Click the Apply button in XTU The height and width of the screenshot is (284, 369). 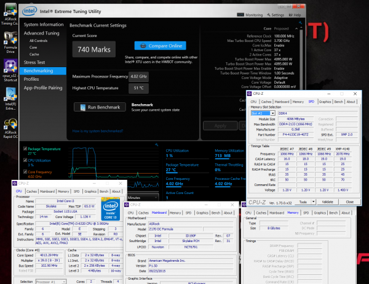220,126
